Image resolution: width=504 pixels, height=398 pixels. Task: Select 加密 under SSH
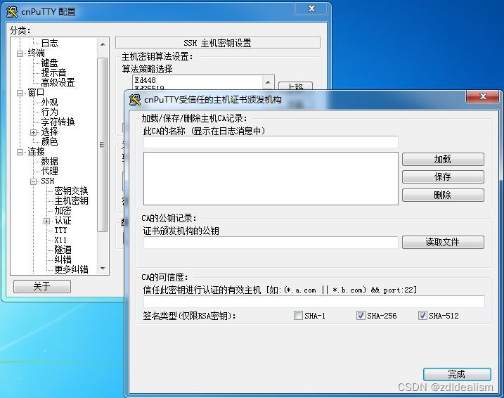[63, 211]
